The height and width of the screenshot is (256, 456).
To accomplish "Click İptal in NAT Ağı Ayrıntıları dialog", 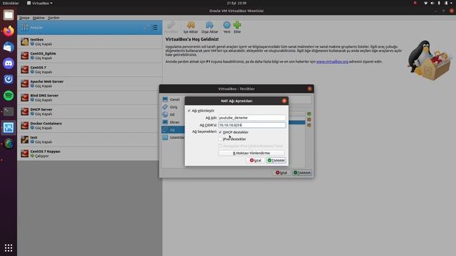I will click(x=255, y=161).
